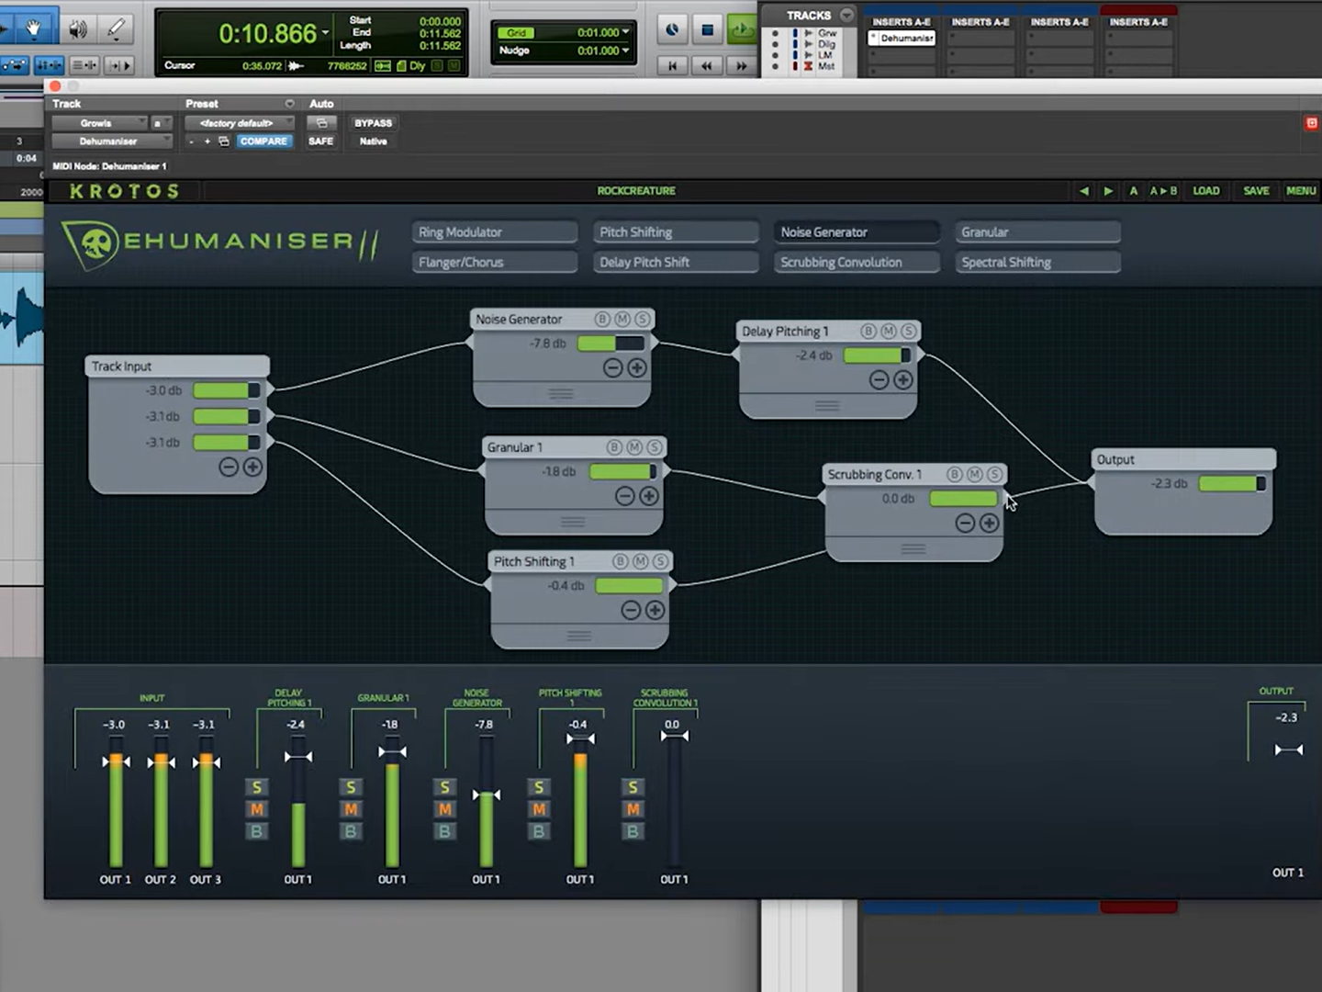The image size is (1322, 992).
Task: Click minus icon on Scrubbing Conv. 1 node
Action: coord(965,523)
